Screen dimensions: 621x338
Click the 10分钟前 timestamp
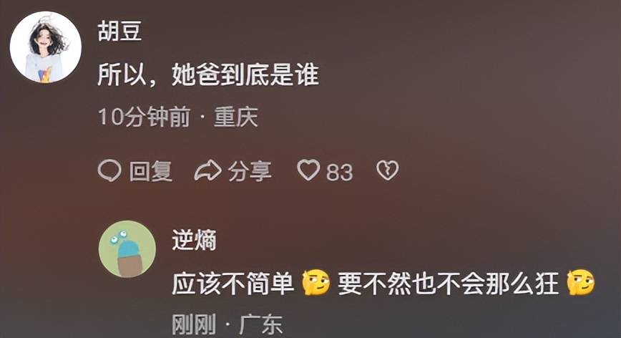(145, 117)
